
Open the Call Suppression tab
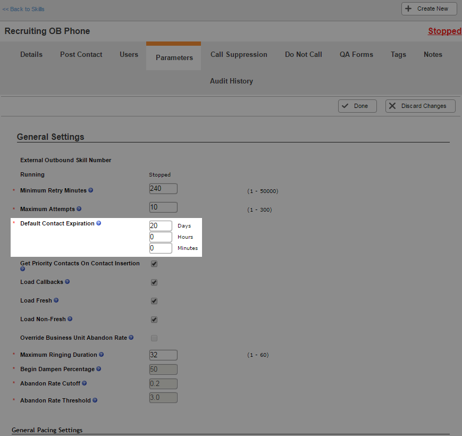[x=239, y=54]
